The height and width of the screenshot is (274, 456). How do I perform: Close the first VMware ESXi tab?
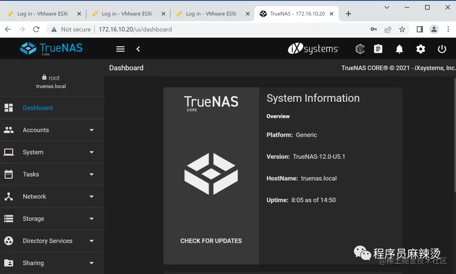click(x=79, y=14)
